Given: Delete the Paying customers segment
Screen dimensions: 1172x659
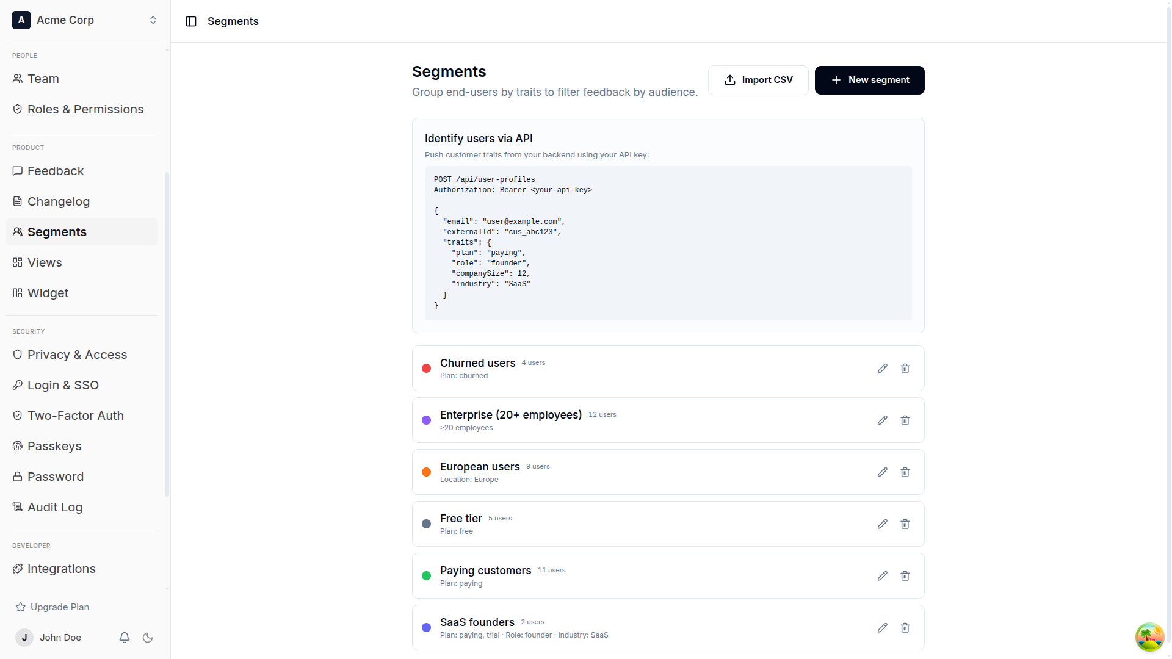Looking at the screenshot, I should pos(905,576).
